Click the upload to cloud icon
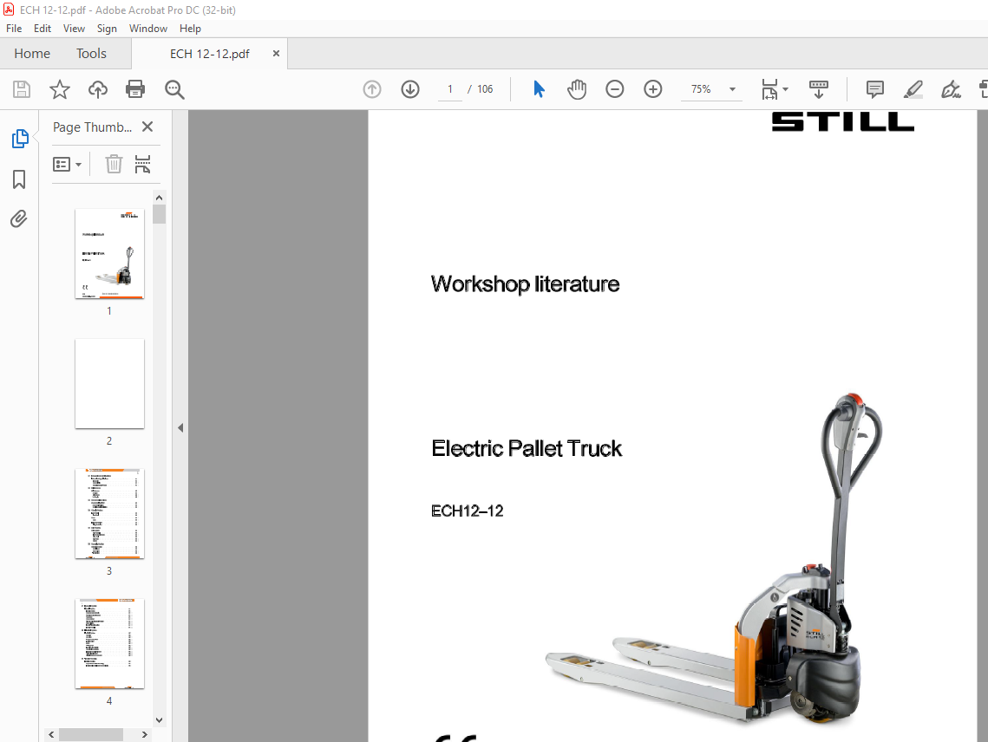 pyautogui.click(x=98, y=89)
